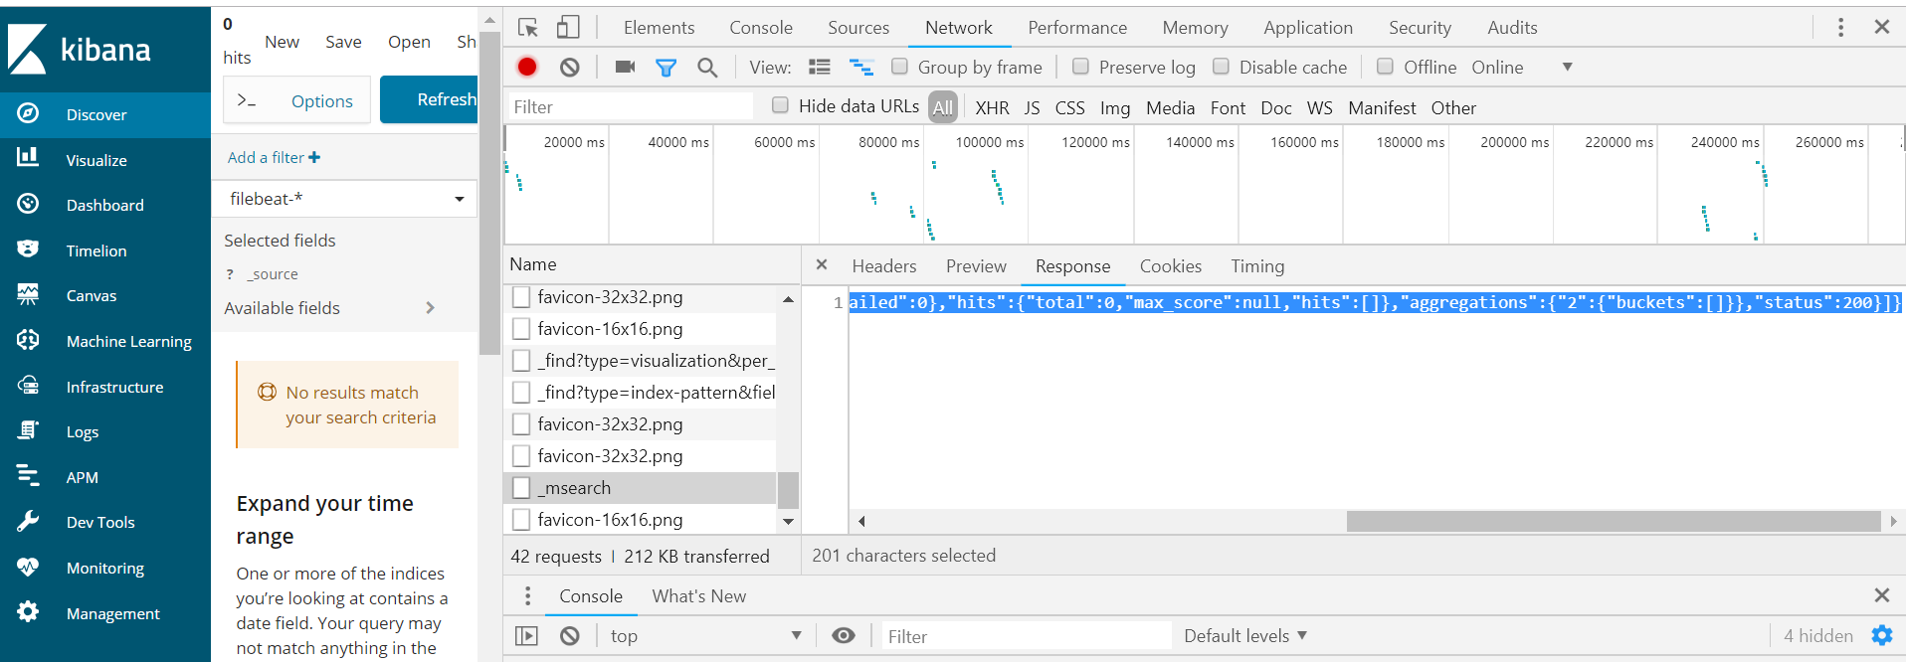
Task: Expand Available fields chevron
Action: coord(430,308)
